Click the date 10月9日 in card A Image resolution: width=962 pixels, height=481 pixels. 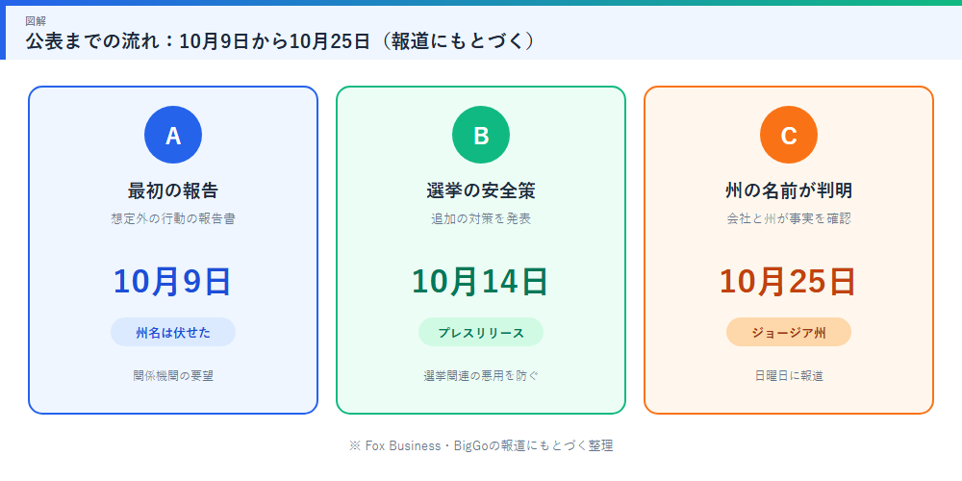[173, 282]
